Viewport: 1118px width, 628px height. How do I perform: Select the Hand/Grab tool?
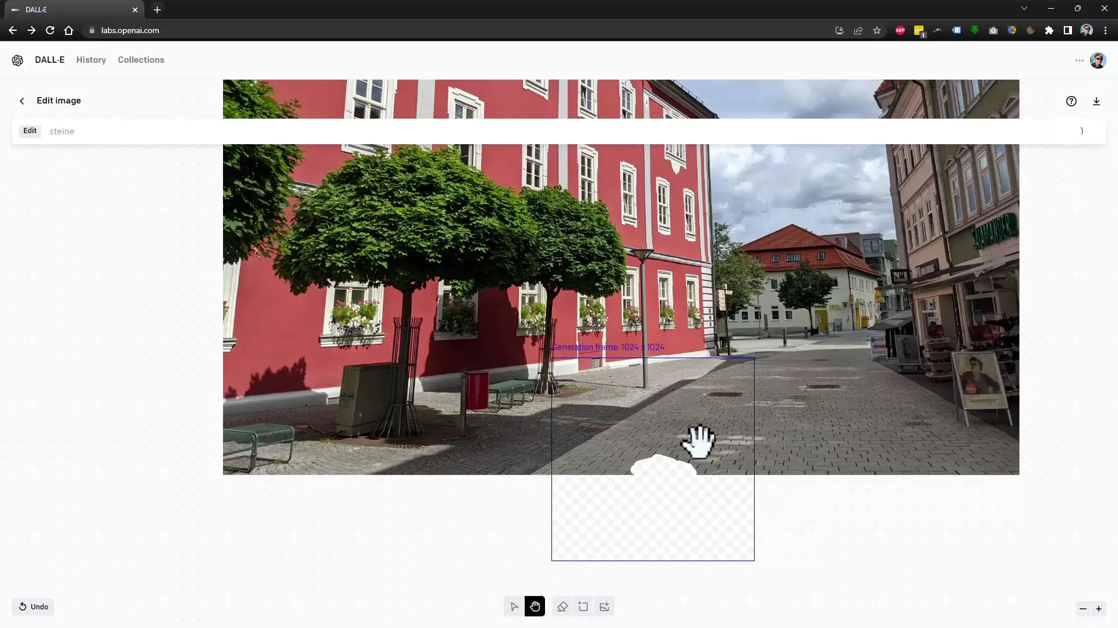(535, 606)
